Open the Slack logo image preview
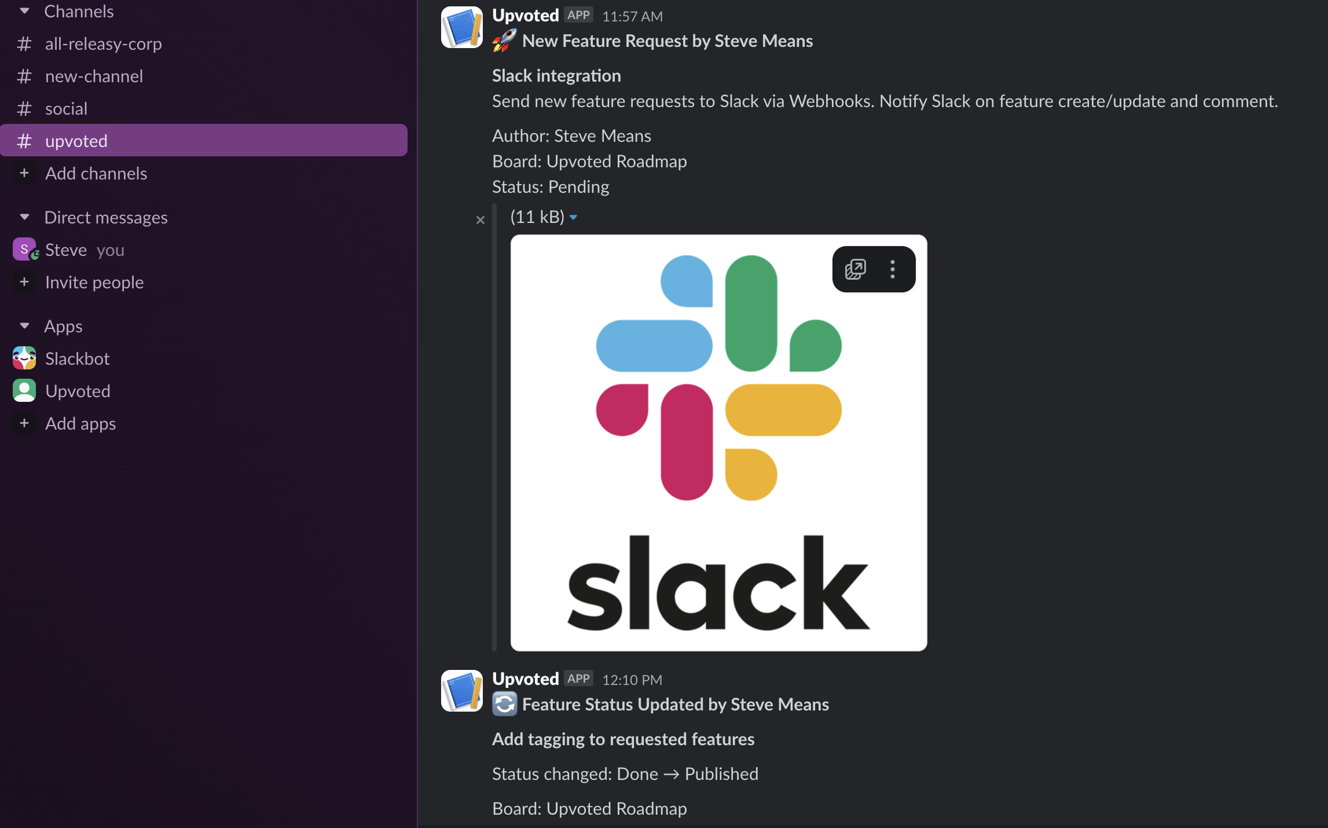This screenshot has height=828, width=1328. [x=718, y=443]
